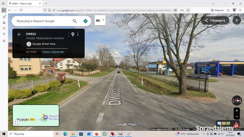
Task: Open synced tabs in Firefox sidebar
Action: pos(4,23)
